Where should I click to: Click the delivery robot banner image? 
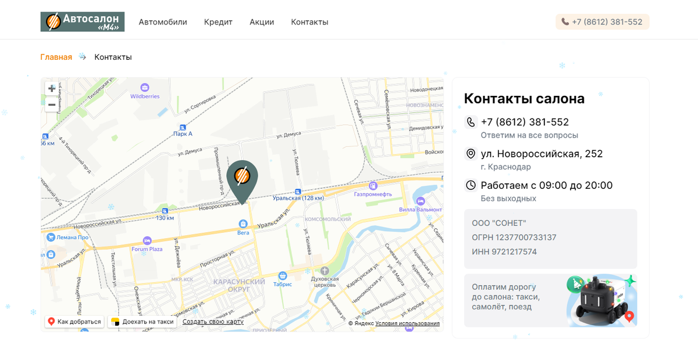point(601,301)
